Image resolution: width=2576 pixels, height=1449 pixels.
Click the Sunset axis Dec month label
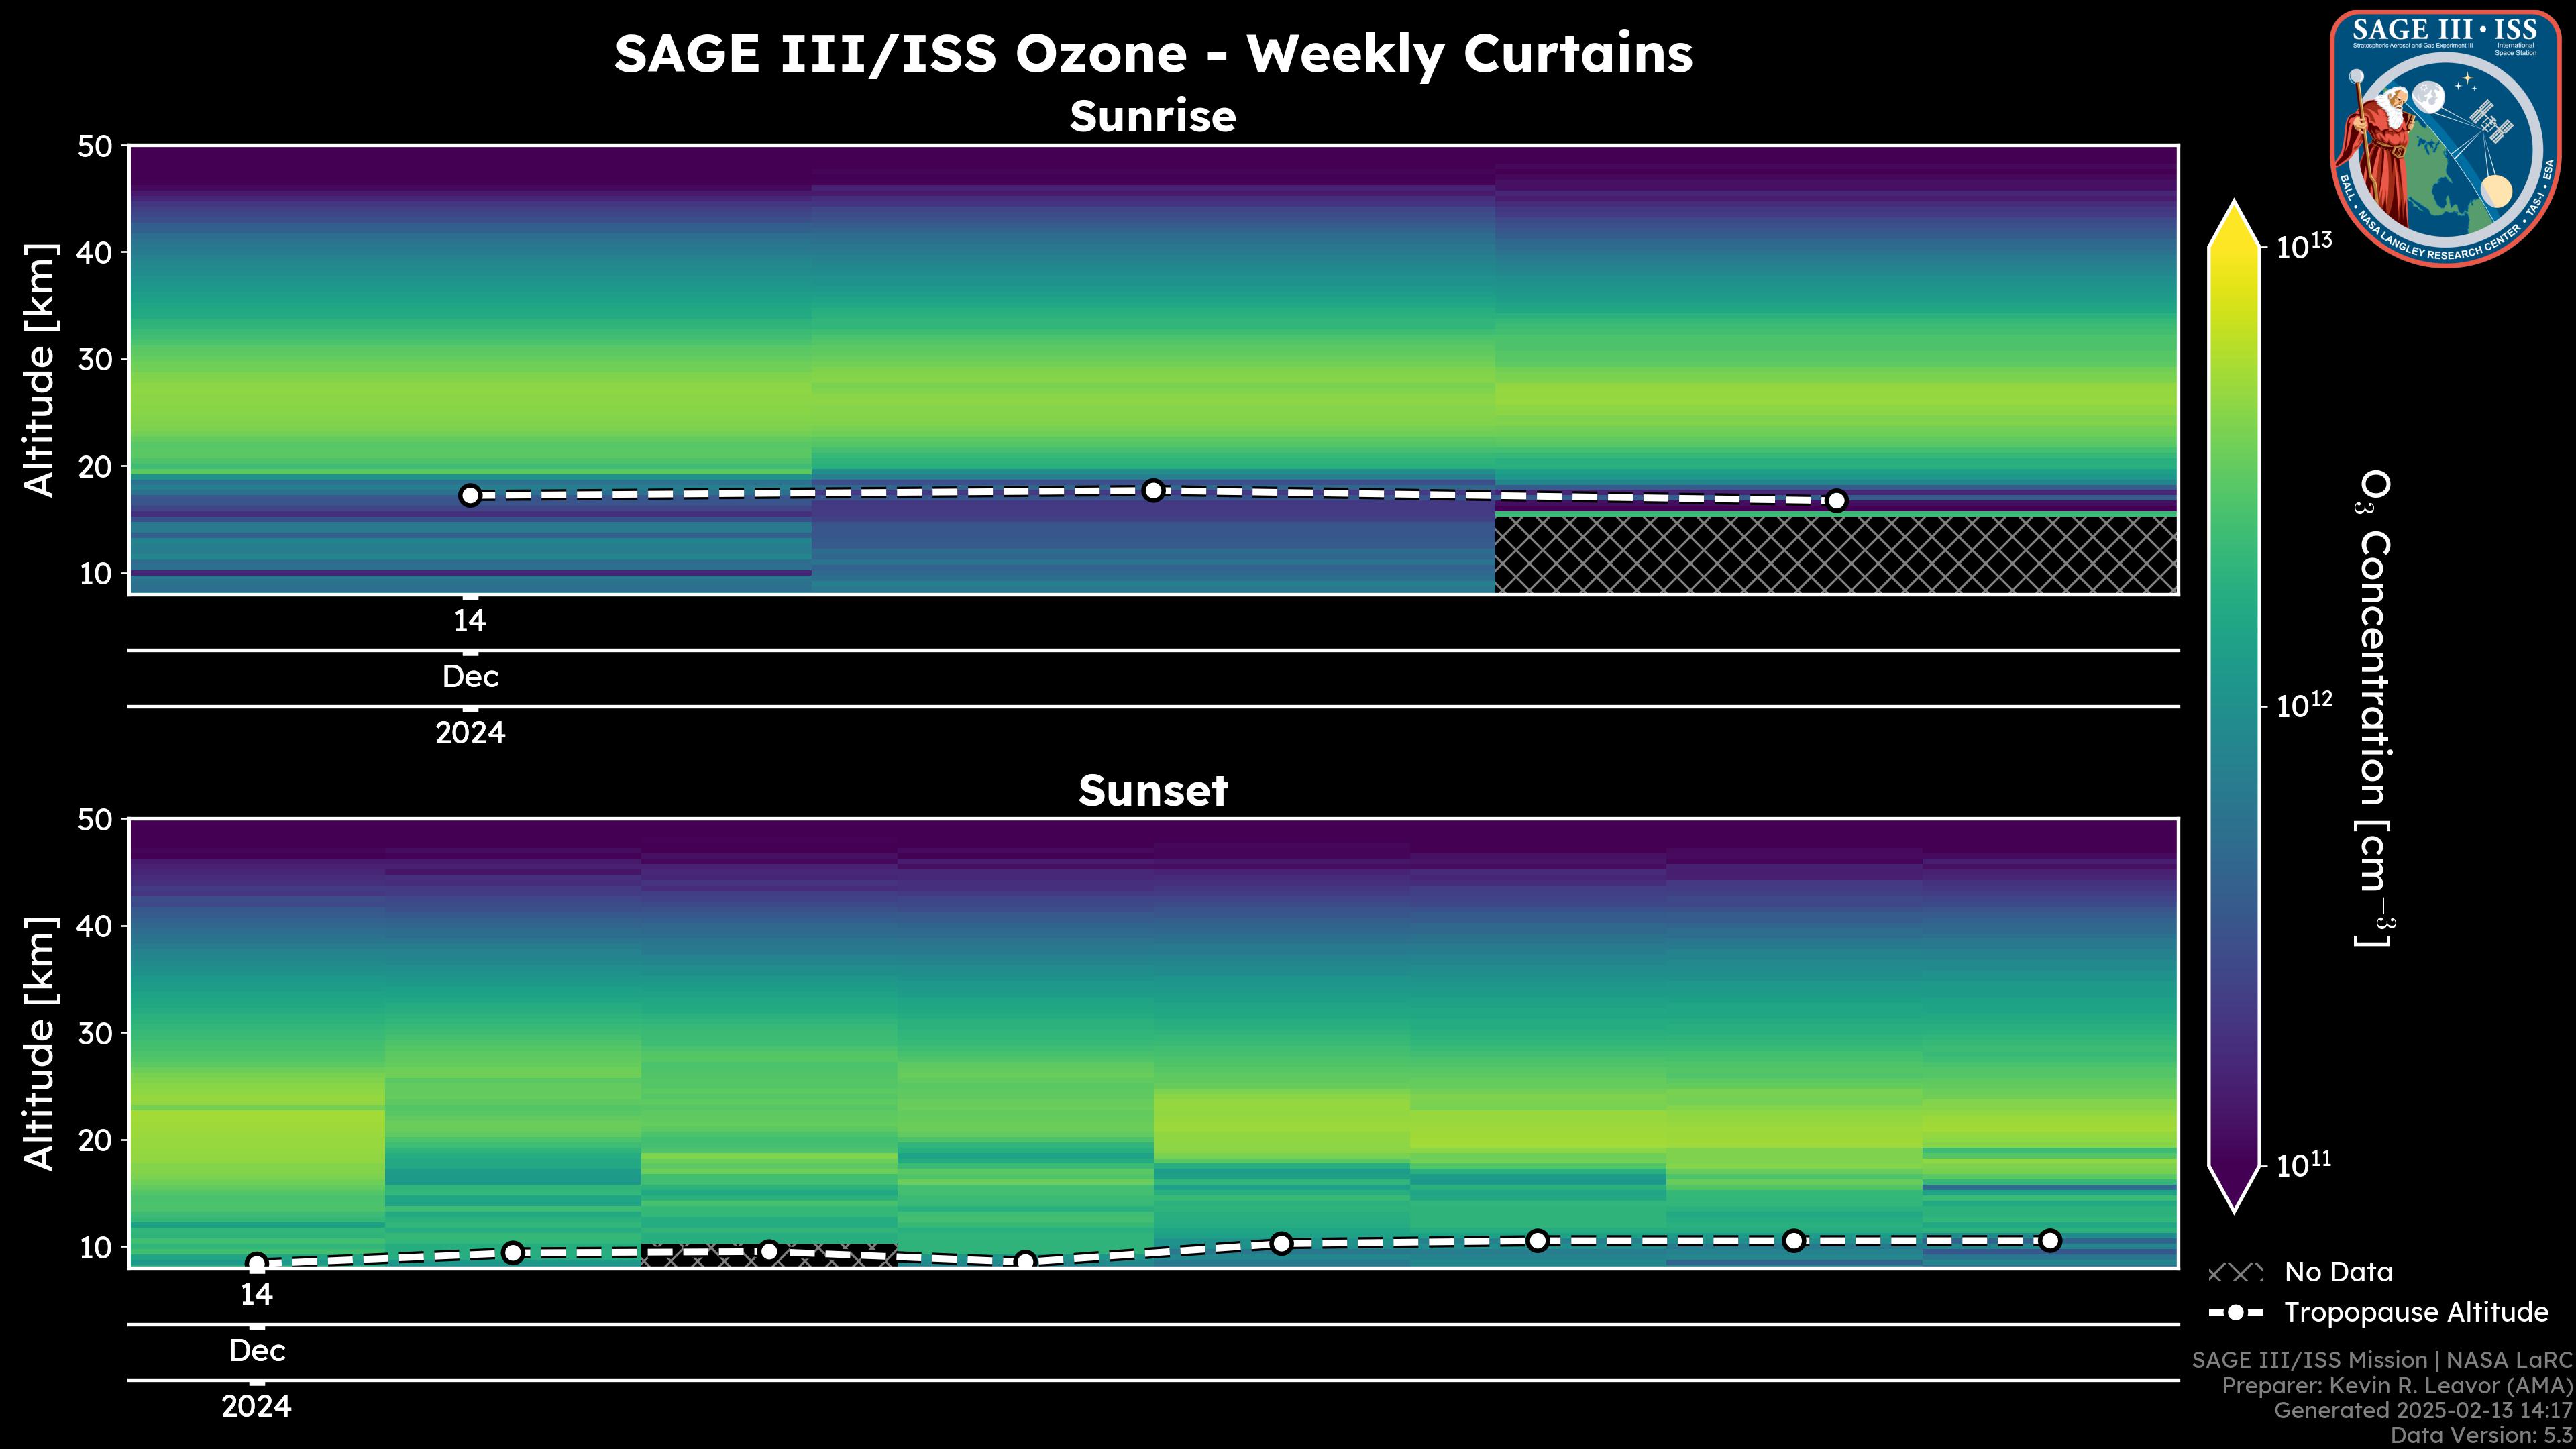coord(257,1351)
